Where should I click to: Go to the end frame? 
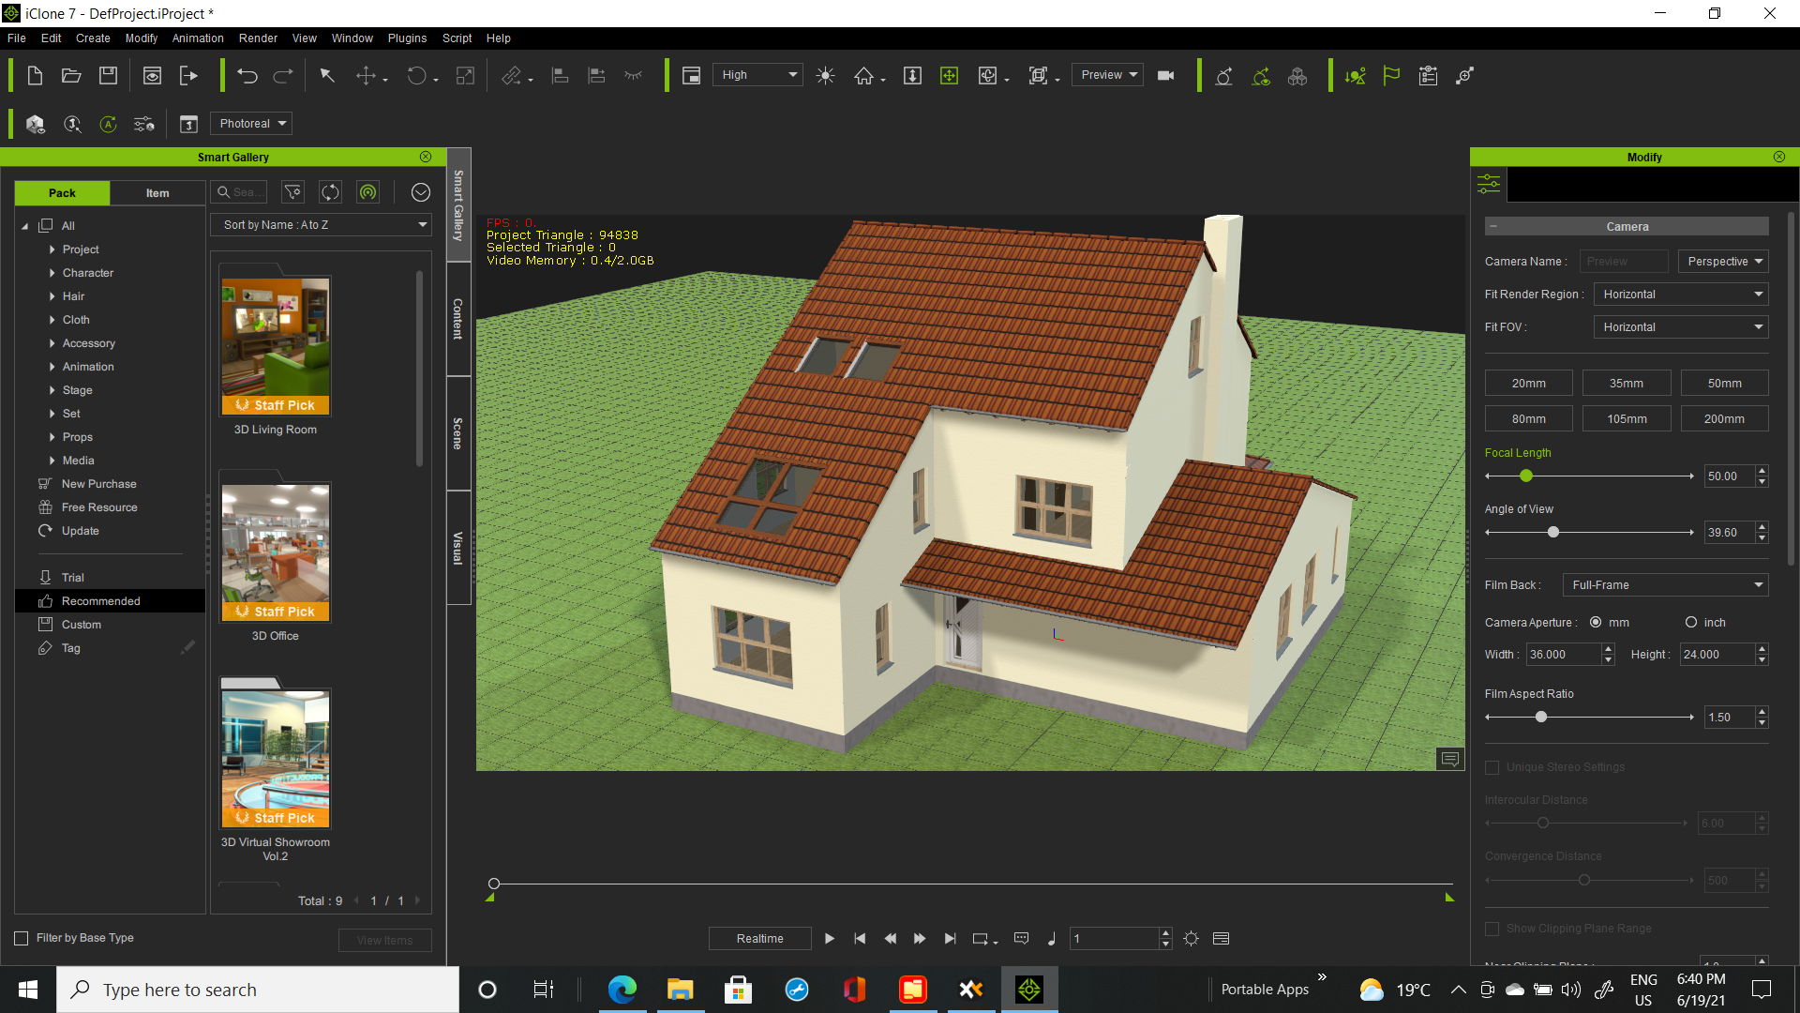tap(950, 939)
